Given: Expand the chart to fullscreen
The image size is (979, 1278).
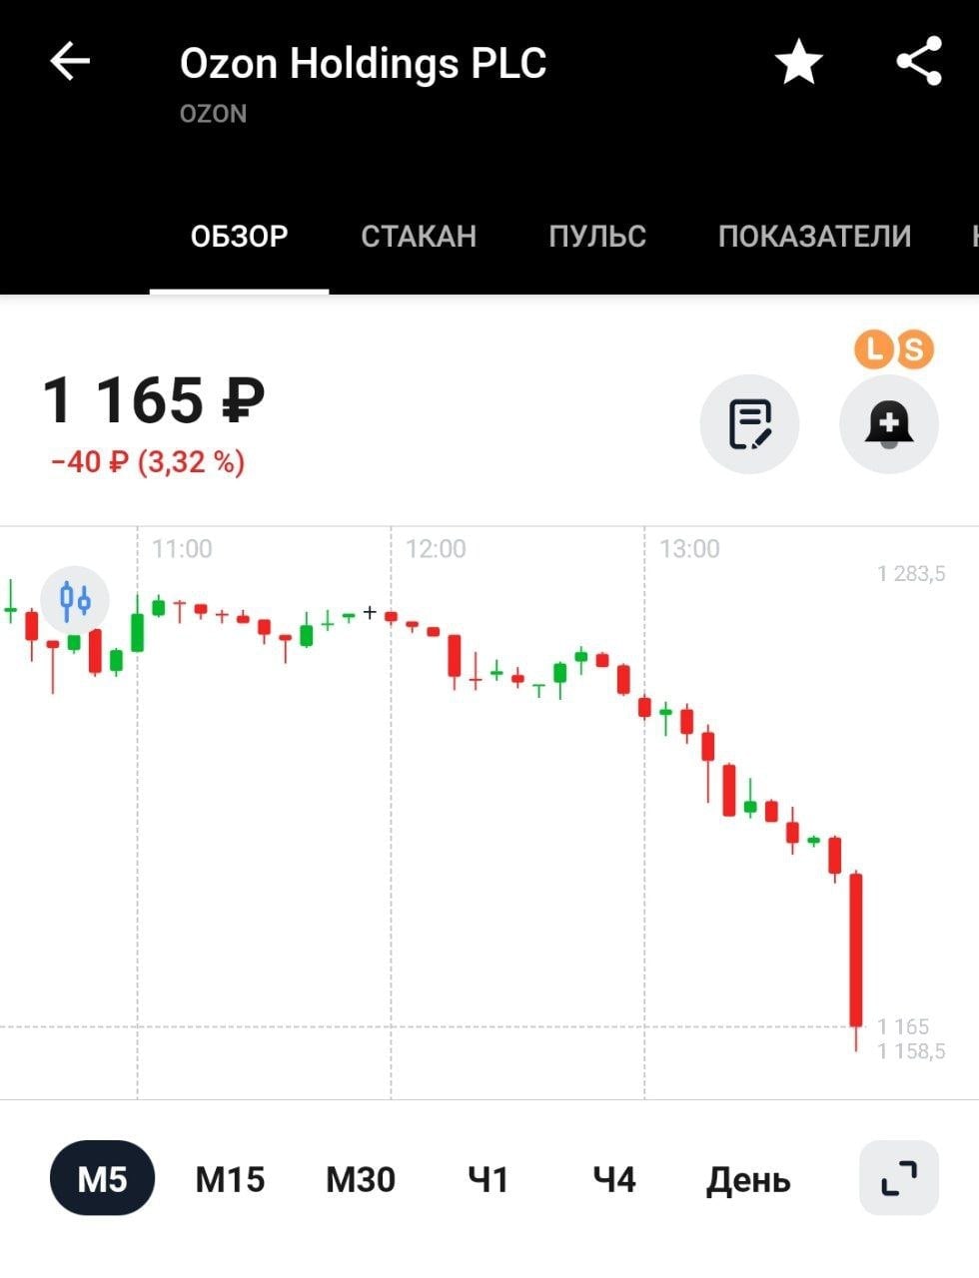Looking at the screenshot, I should (899, 1178).
